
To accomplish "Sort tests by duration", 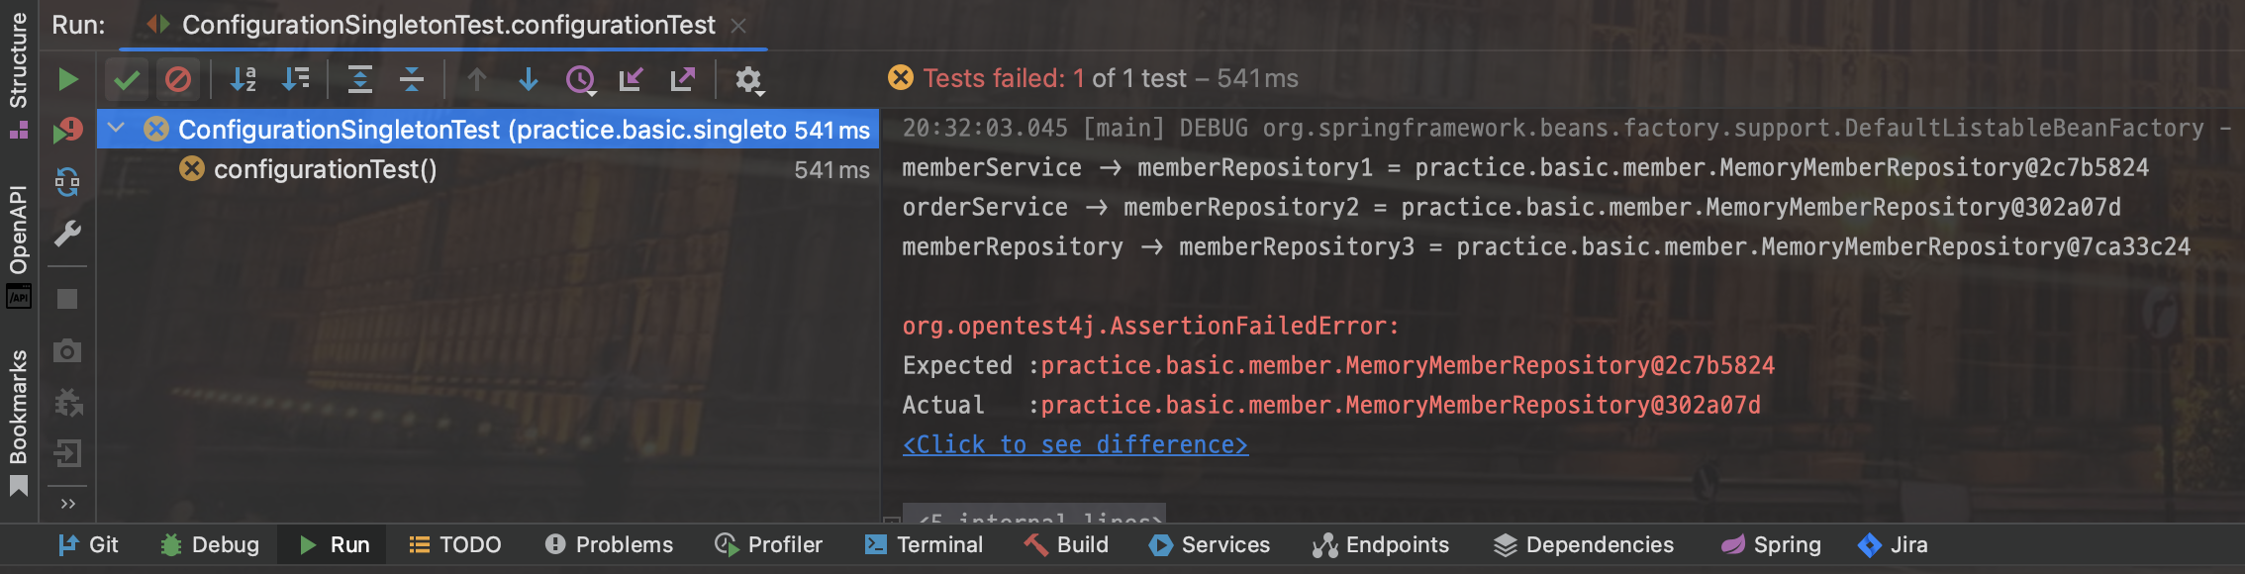I will tap(296, 79).
